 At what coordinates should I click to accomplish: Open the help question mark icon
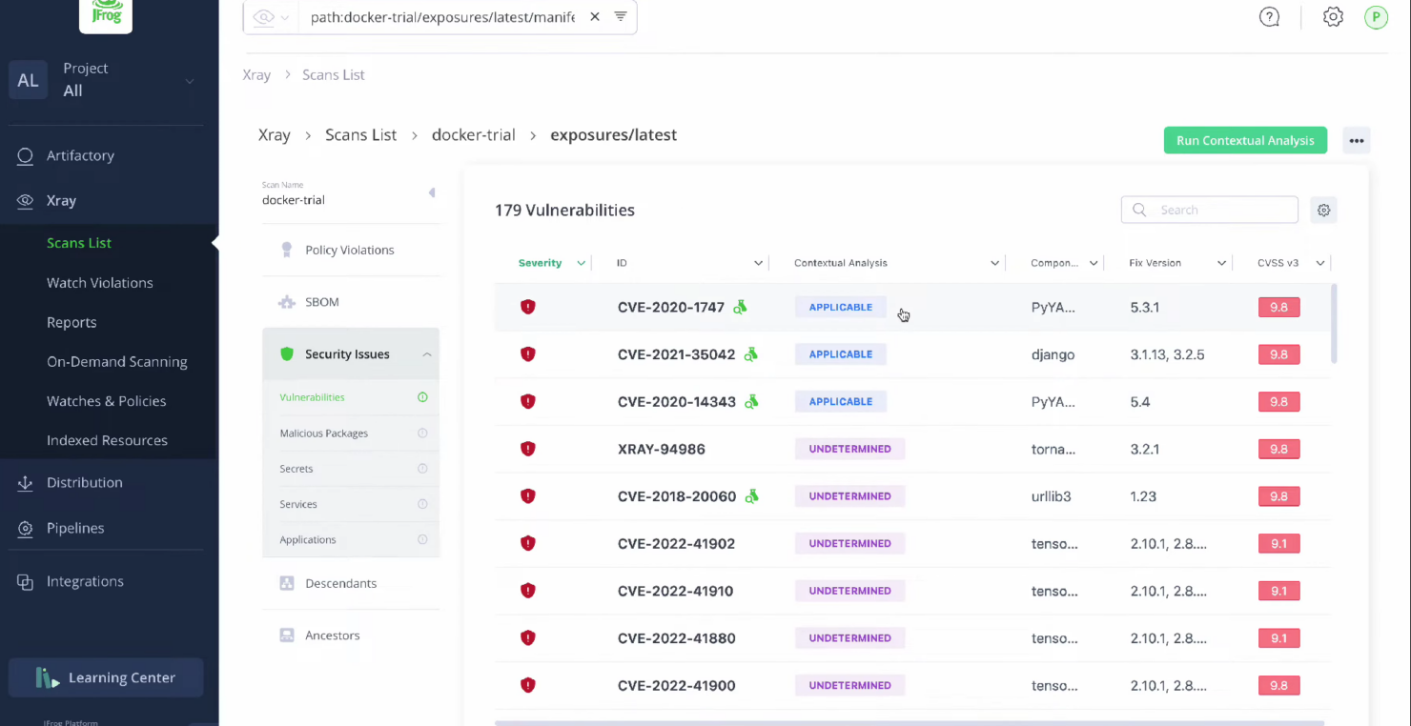[1269, 16]
